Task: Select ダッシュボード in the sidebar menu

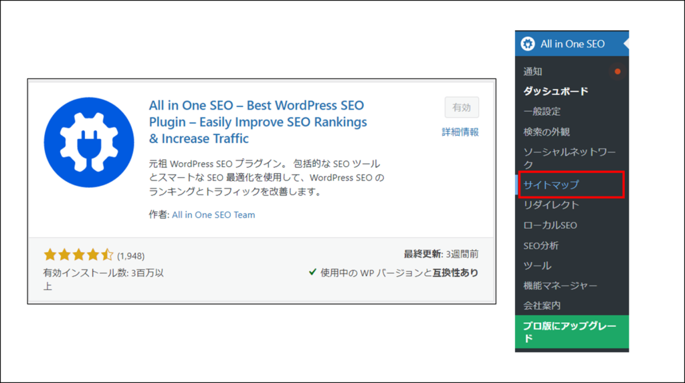Action: coord(556,92)
